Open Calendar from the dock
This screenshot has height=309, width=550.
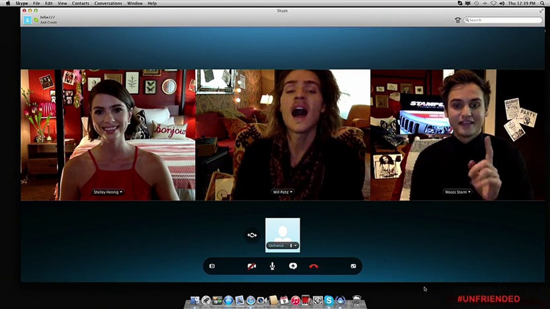click(284, 300)
